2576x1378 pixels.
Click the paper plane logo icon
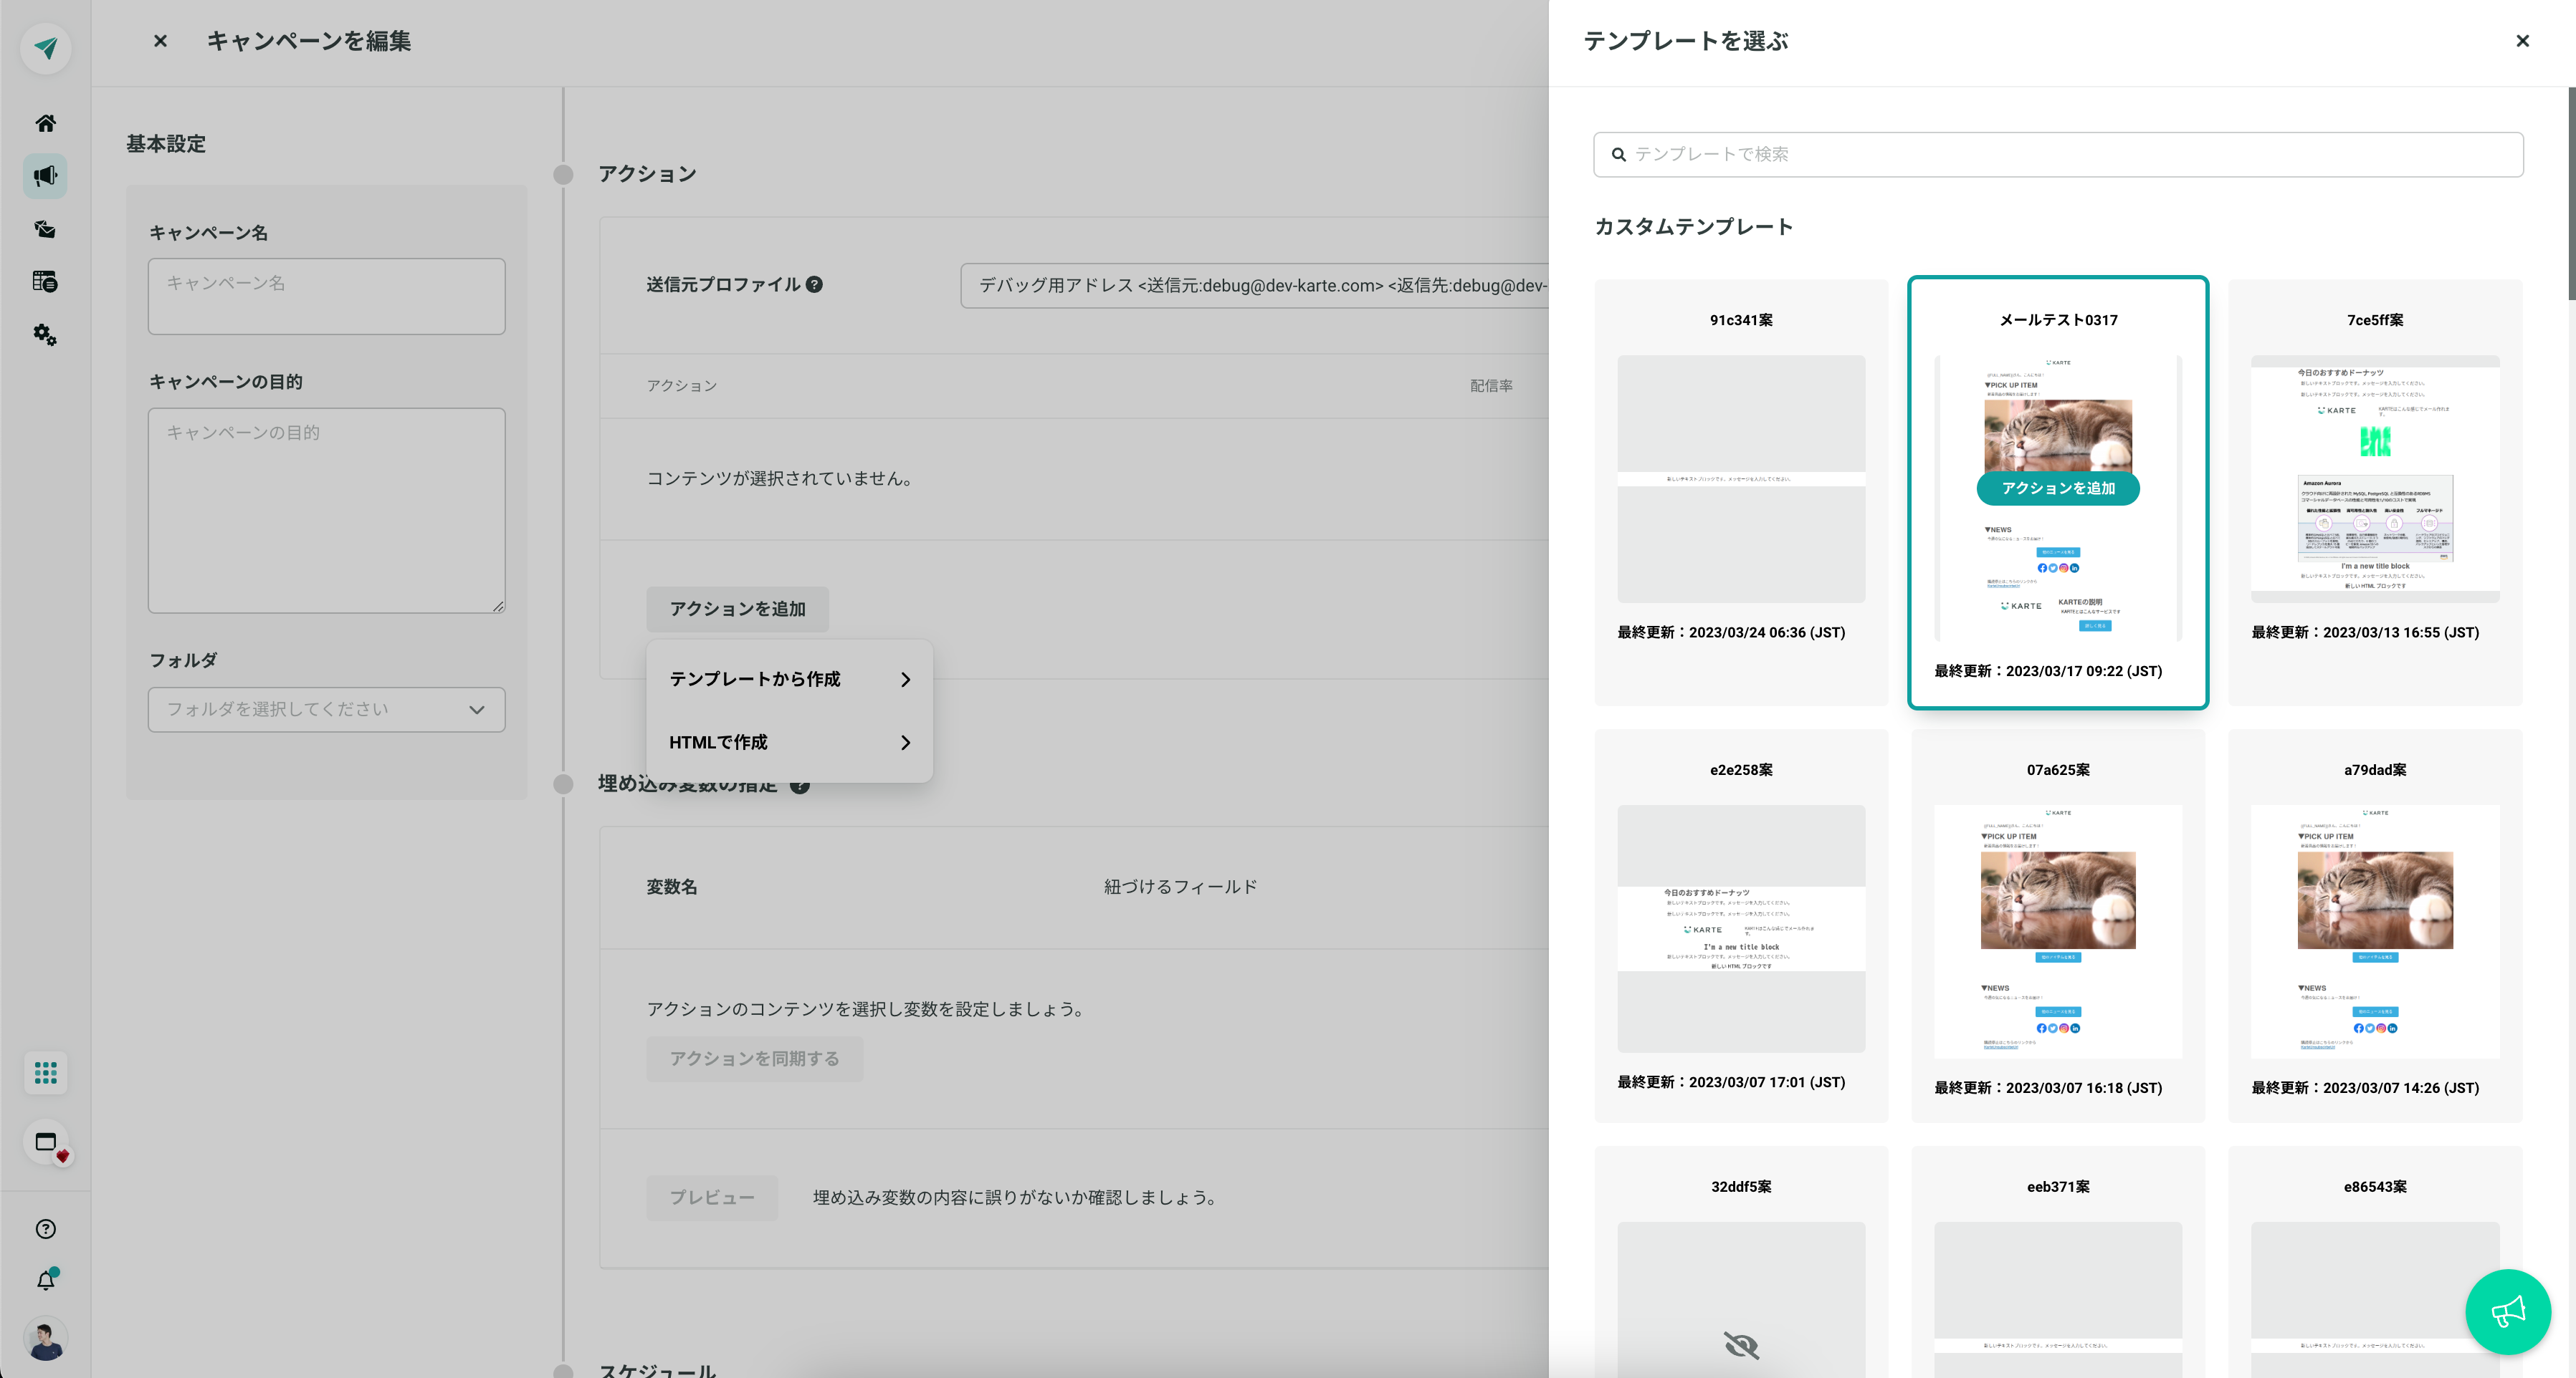46,47
